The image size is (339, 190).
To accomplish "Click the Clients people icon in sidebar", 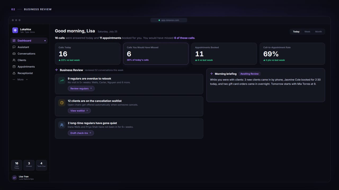I will (x=14, y=60).
